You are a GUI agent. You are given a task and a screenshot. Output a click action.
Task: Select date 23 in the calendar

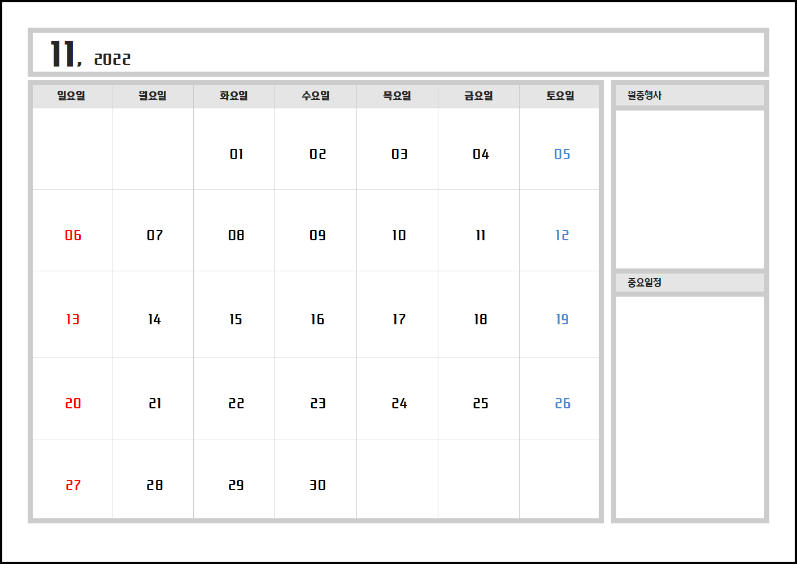click(x=318, y=403)
